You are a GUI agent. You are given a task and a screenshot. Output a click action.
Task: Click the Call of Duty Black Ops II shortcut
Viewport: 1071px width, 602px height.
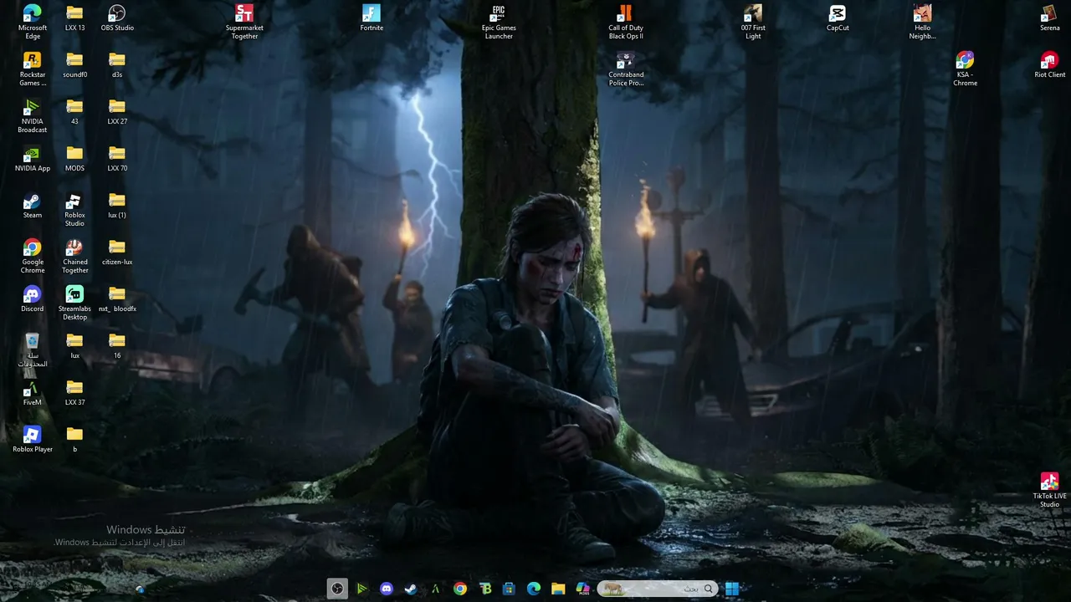point(626,22)
